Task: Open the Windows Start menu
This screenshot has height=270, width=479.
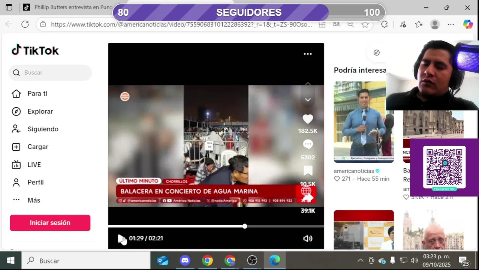Action: pyautogui.click(x=10, y=261)
